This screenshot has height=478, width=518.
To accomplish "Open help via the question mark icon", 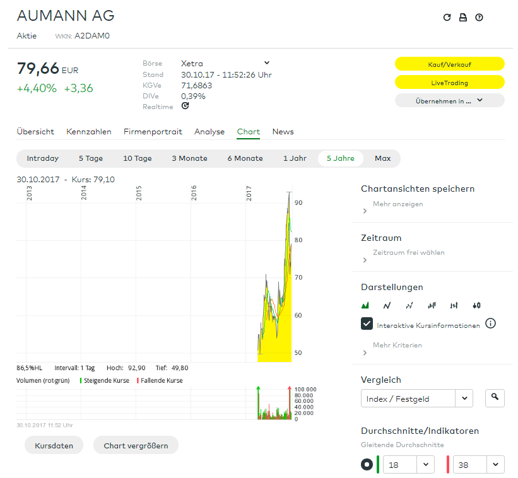I will 479,18.
